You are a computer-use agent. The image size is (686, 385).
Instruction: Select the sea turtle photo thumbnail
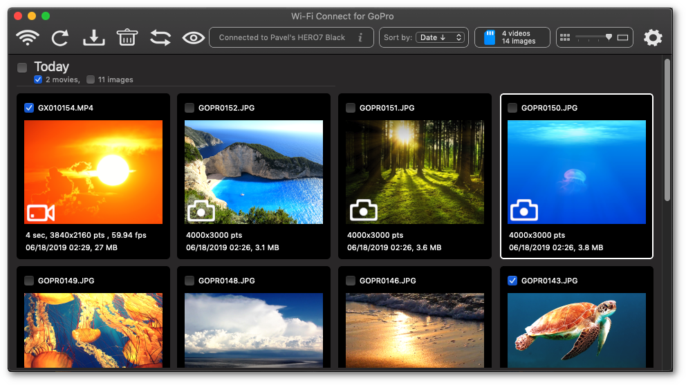(x=577, y=330)
